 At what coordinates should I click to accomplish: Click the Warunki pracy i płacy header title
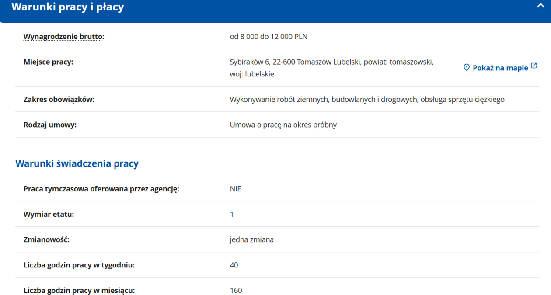67,7
